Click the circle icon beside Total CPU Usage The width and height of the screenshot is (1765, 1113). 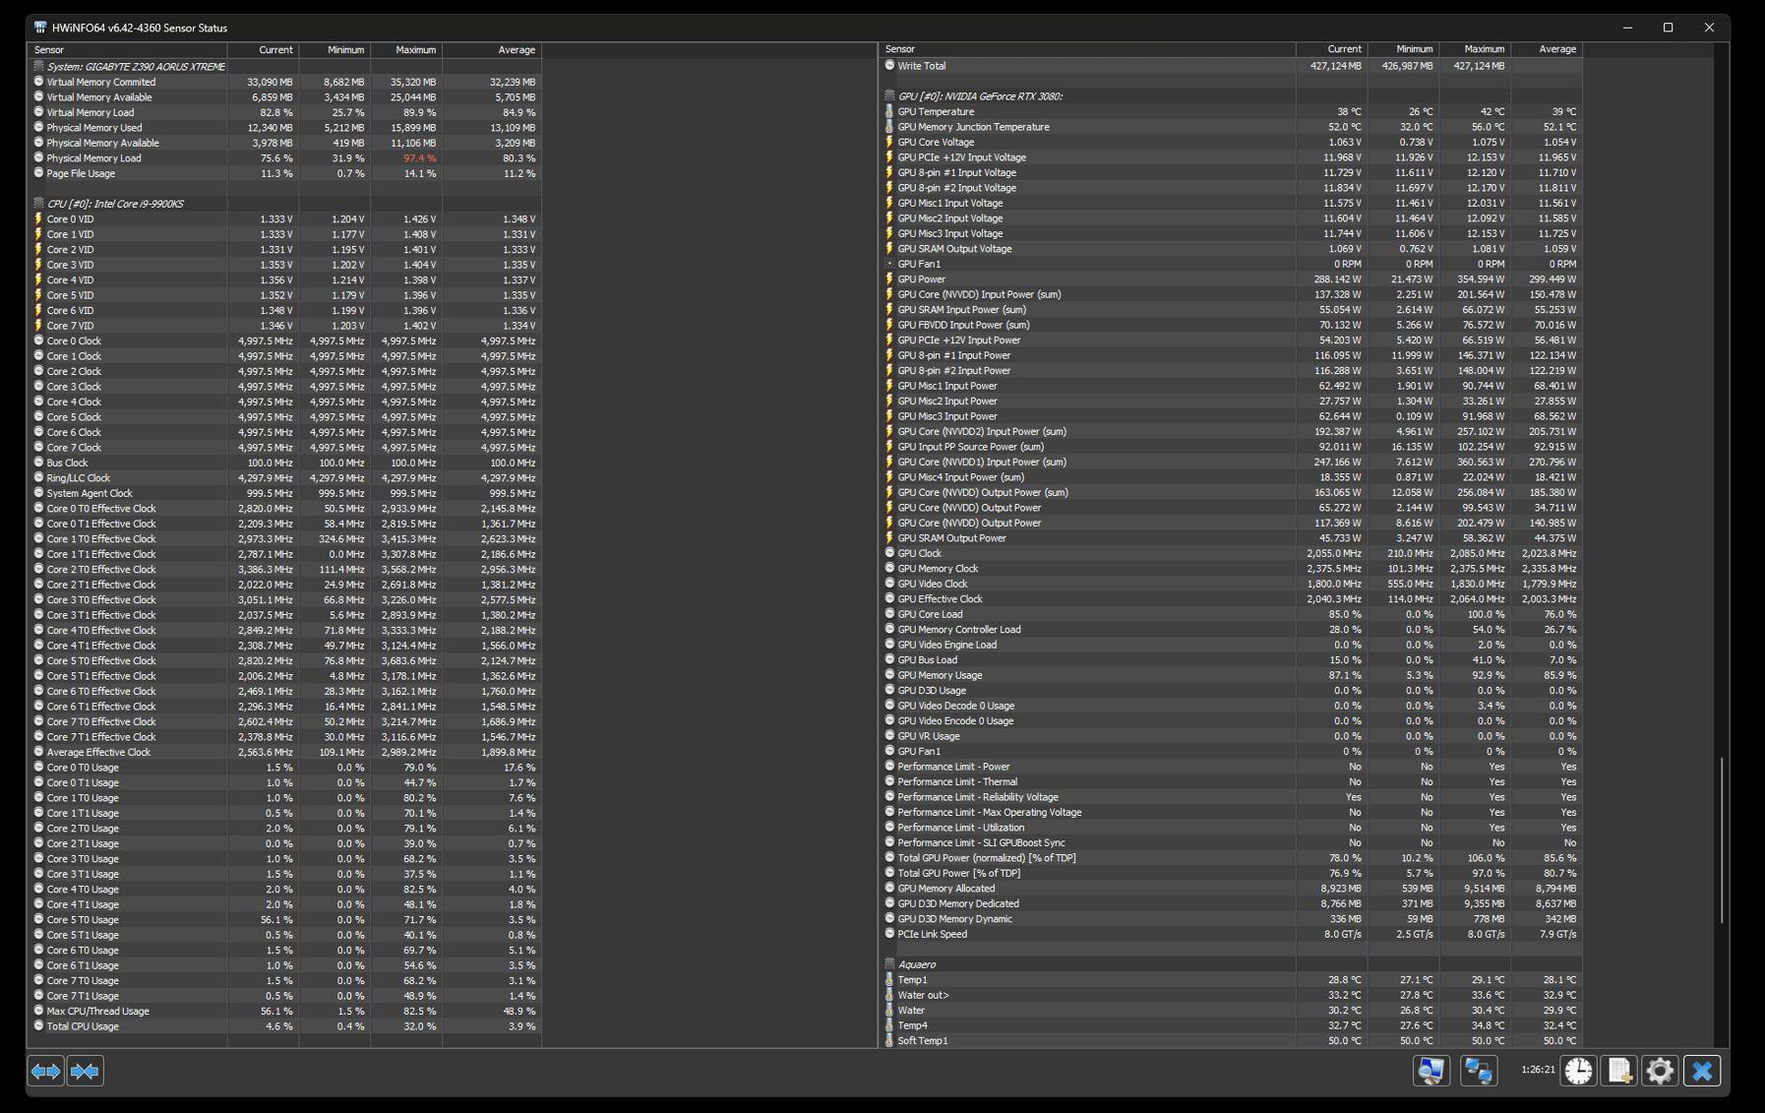pos(38,1026)
